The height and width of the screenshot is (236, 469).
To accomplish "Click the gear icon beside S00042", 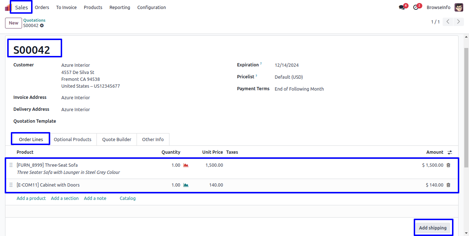I will coord(42,26).
